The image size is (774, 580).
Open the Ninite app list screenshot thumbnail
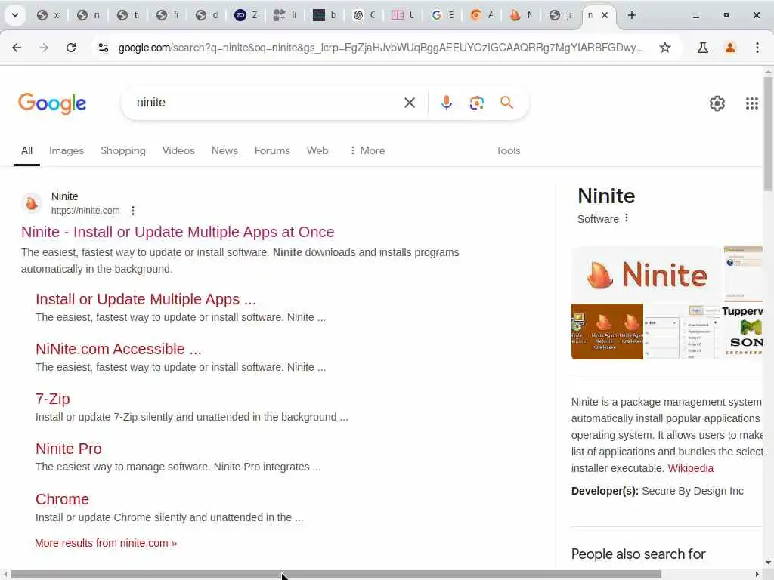[x=683, y=332]
